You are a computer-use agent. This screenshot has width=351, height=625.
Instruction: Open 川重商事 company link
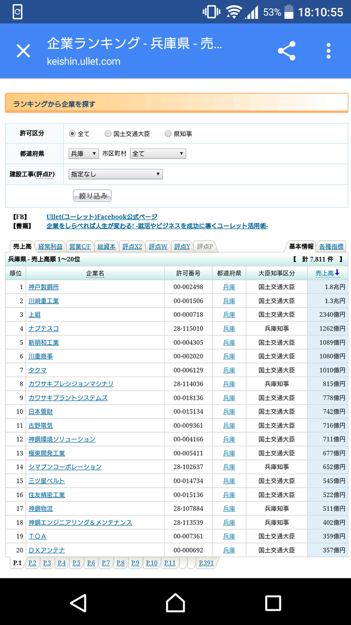41,356
